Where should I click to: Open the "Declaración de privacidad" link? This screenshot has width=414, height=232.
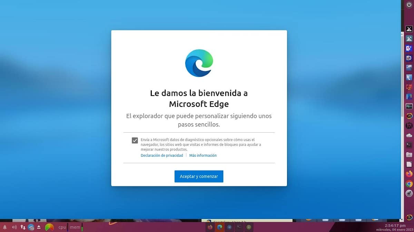click(x=161, y=155)
